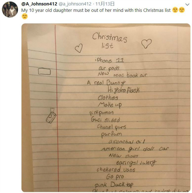
Task: Click the first unamused emoji after 'list'
Action: [175, 10]
